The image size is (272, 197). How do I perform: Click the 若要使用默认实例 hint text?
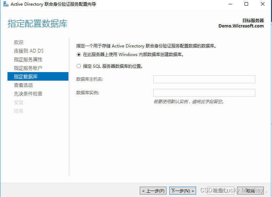point(189,102)
